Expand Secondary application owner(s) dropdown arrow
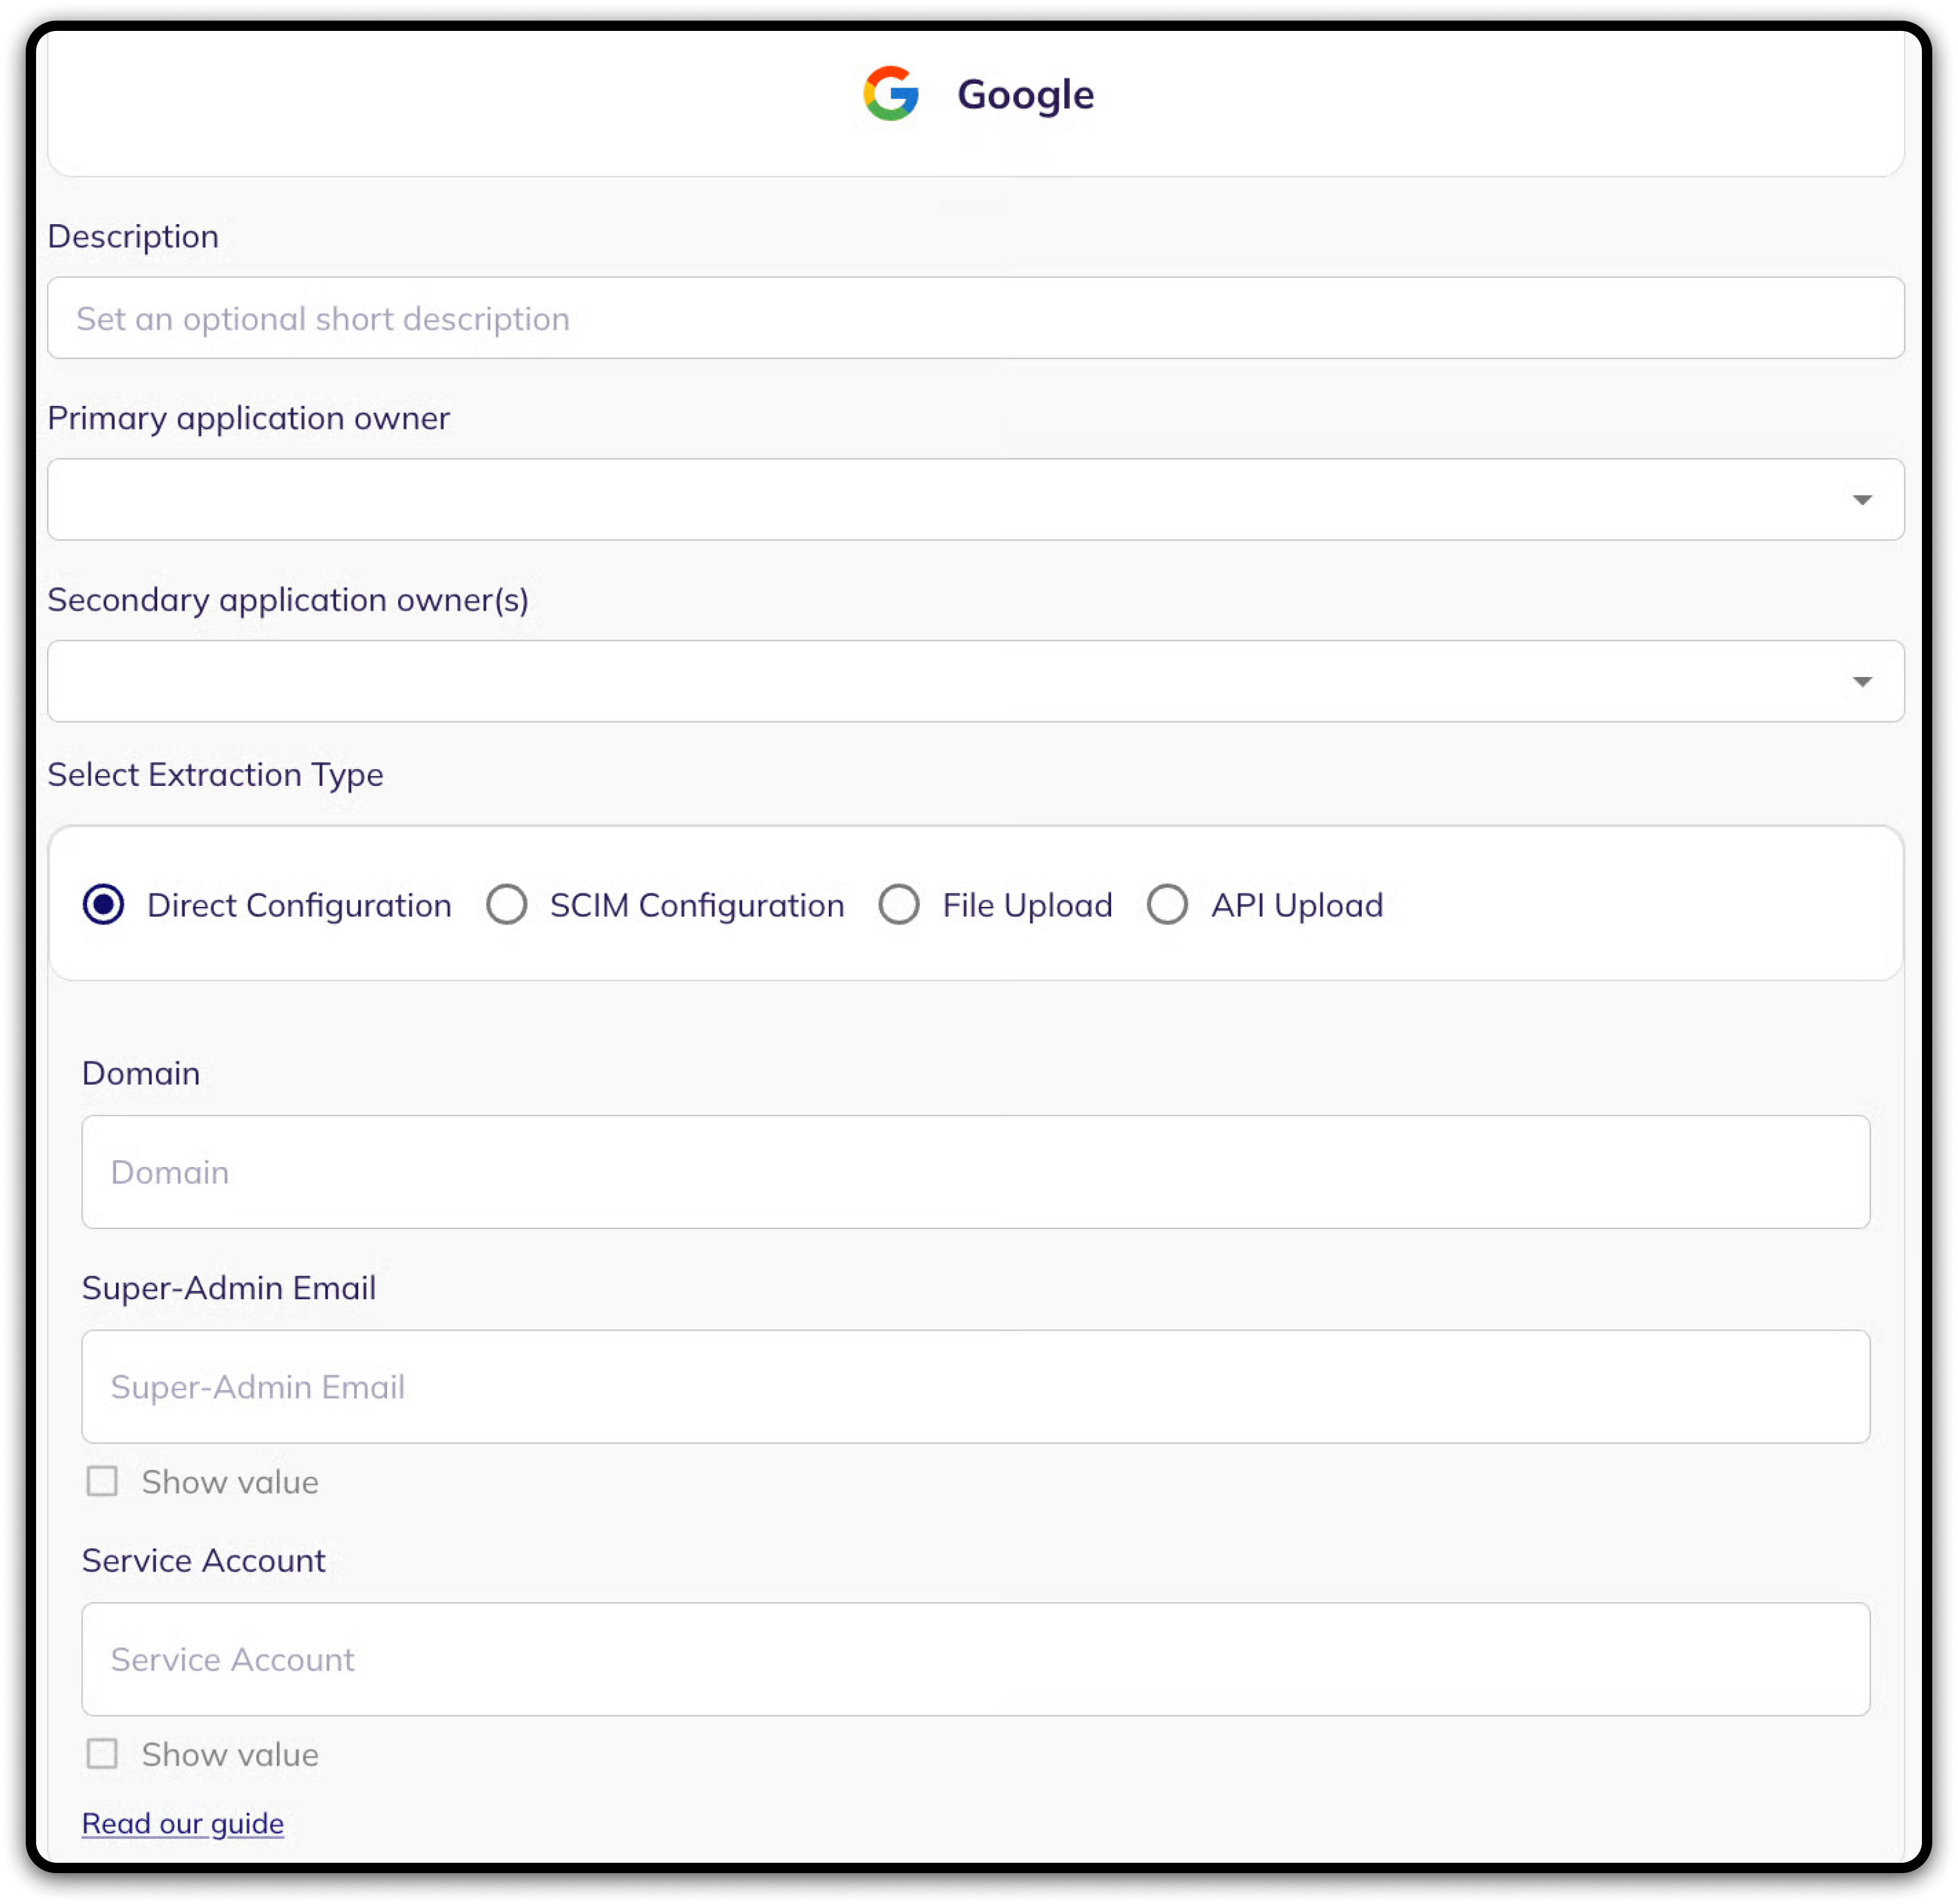Viewport: 1958px width, 1904px height. point(1861,682)
